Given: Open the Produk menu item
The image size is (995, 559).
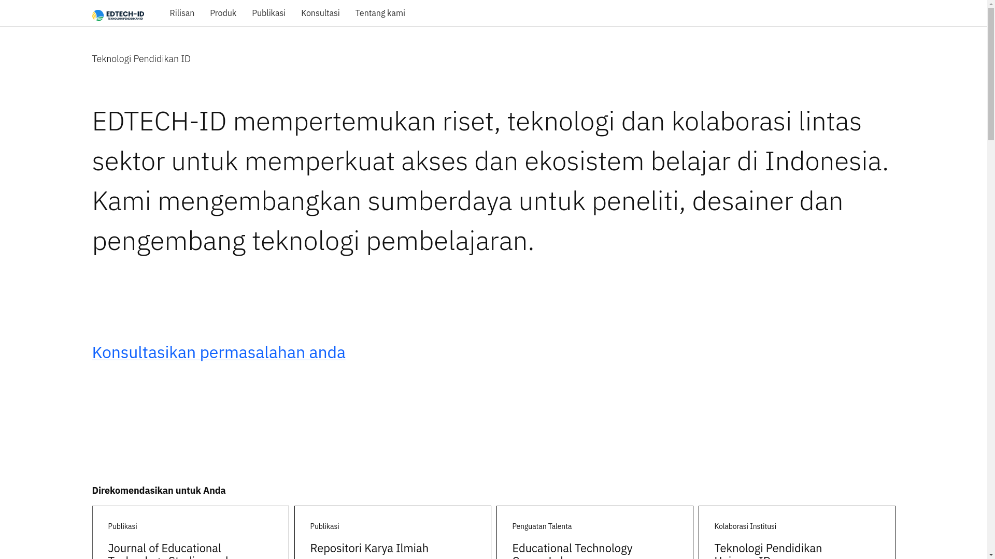Looking at the screenshot, I should point(223,13).
